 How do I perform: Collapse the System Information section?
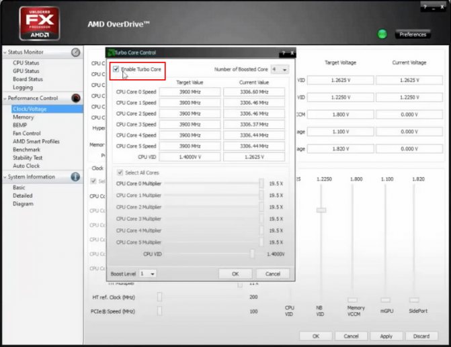(5, 177)
